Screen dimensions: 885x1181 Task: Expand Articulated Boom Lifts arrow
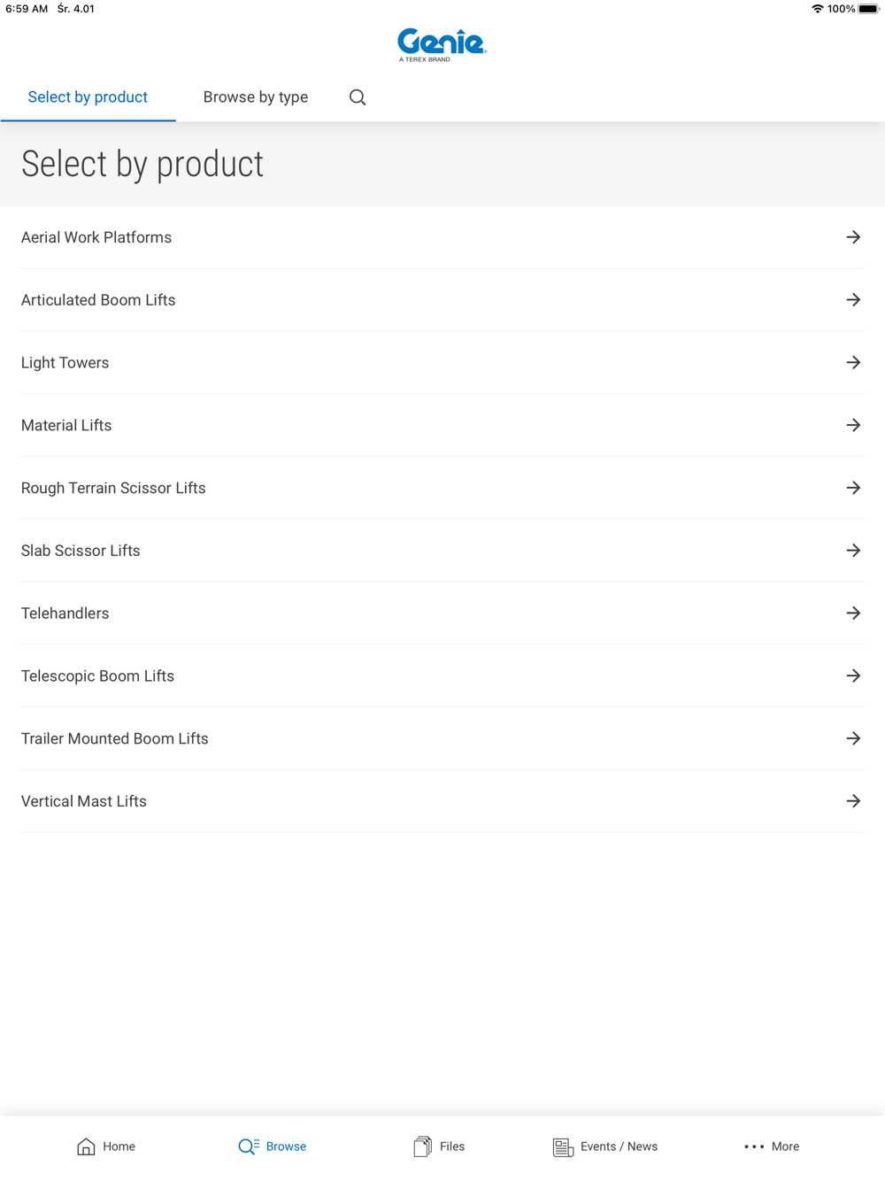(x=853, y=300)
